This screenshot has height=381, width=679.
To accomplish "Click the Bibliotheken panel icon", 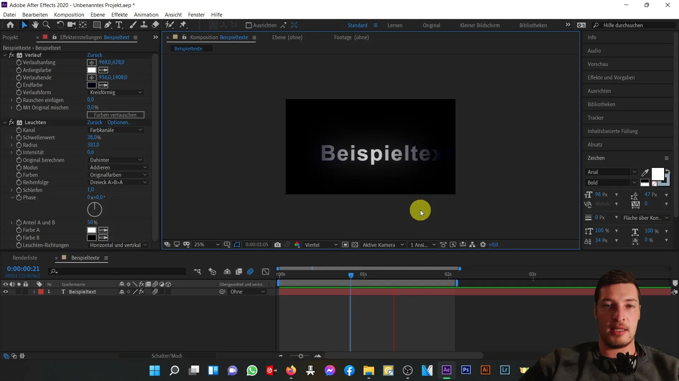I will (602, 104).
